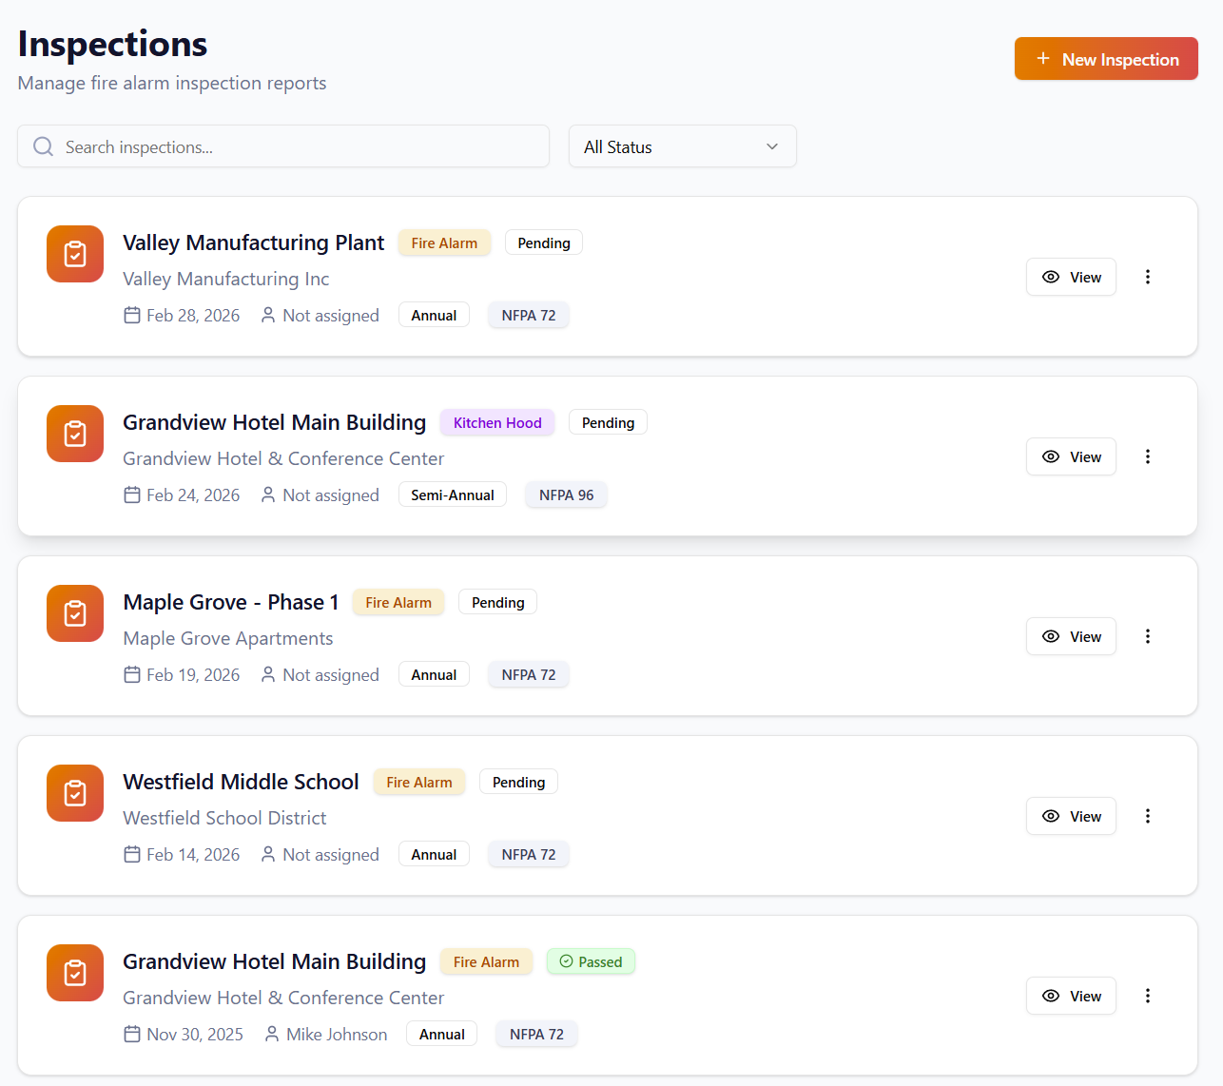Click the Annual tag in Valley Manufacturing row
Screen dimensions: 1223x1086
pyautogui.click(x=434, y=315)
